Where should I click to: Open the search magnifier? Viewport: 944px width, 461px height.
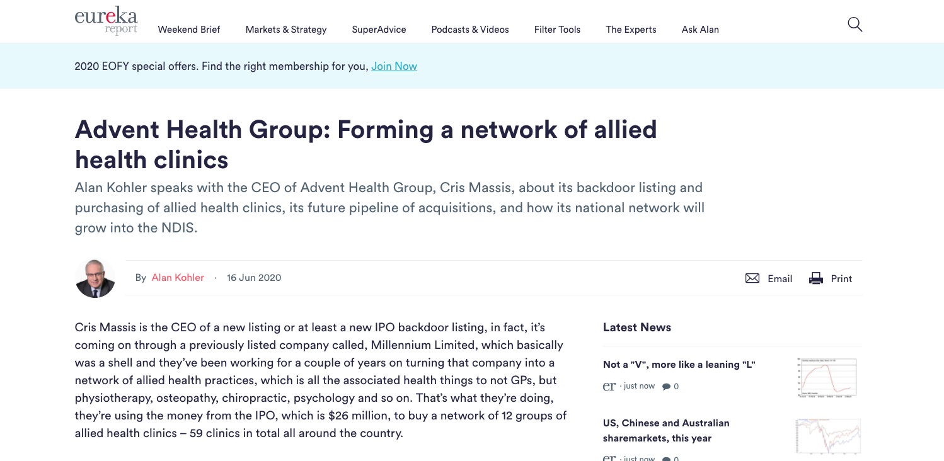pyautogui.click(x=855, y=24)
